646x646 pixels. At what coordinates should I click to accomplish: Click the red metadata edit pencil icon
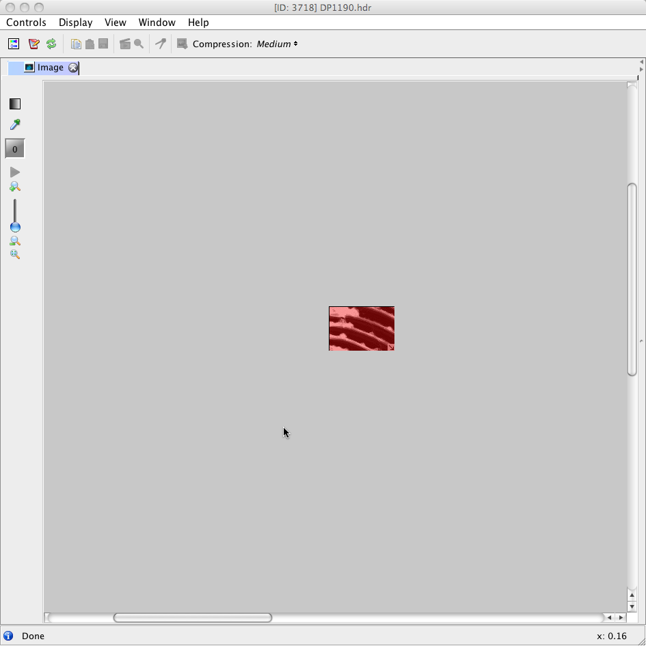tap(33, 44)
